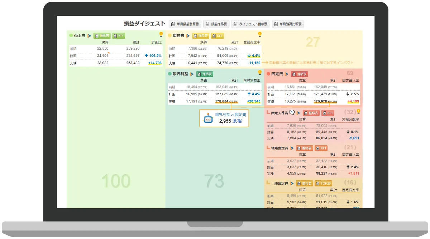Click the robot icon in 限界利益 vs 固定費 box

pos(207,118)
